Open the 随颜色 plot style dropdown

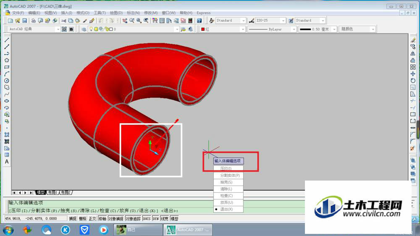pyautogui.click(x=373, y=29)
